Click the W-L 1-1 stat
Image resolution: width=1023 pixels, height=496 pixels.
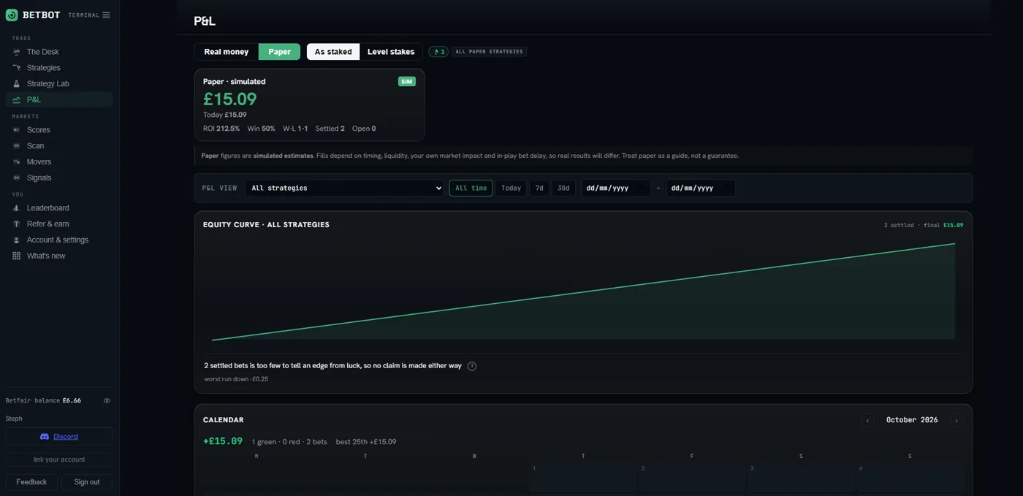(295, 129)
